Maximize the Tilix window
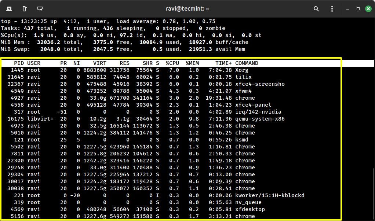375x221 pixels. [x=358, y=8]
